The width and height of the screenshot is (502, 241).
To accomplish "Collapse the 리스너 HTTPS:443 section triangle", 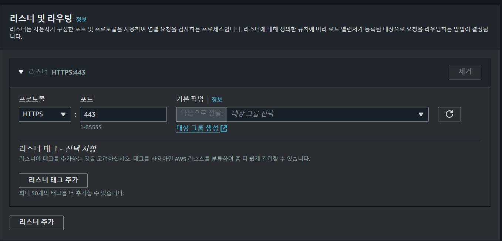I will pos(21,72).
